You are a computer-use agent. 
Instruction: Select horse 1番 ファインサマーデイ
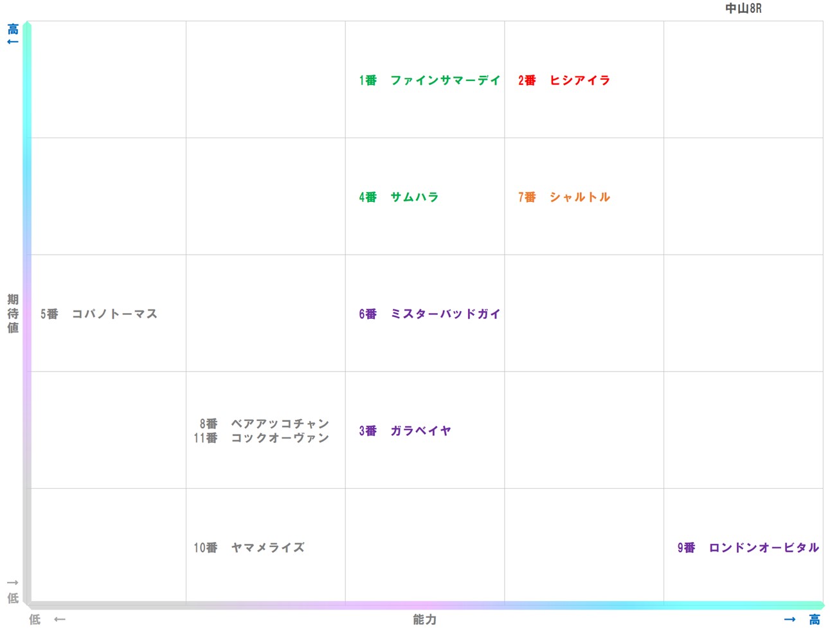point(429,80)
